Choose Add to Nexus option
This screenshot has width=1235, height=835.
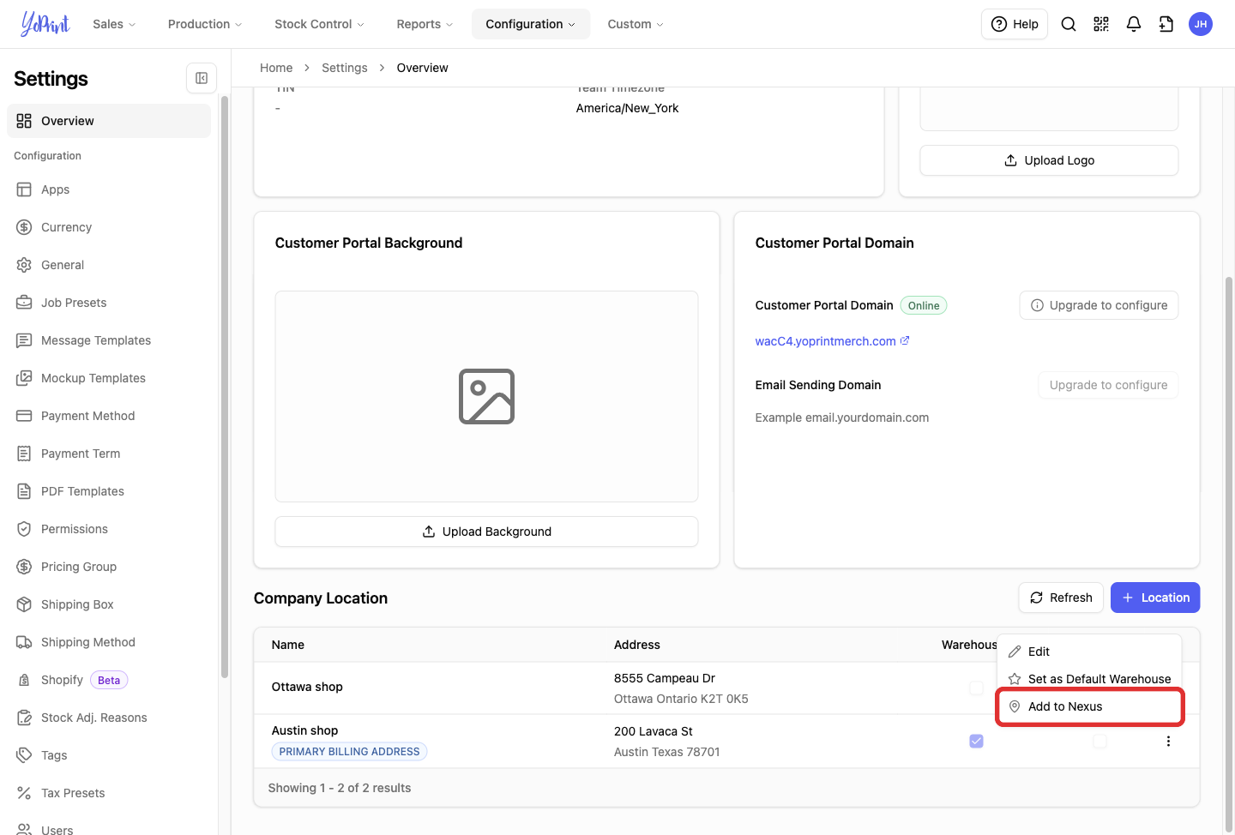[x=1089, y=706]
